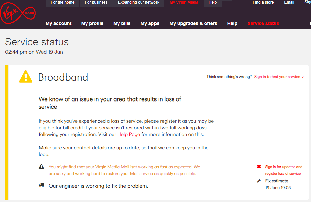Click the wrench icon next to Fix estimate

pyautogui.click(x=259, y=180)
